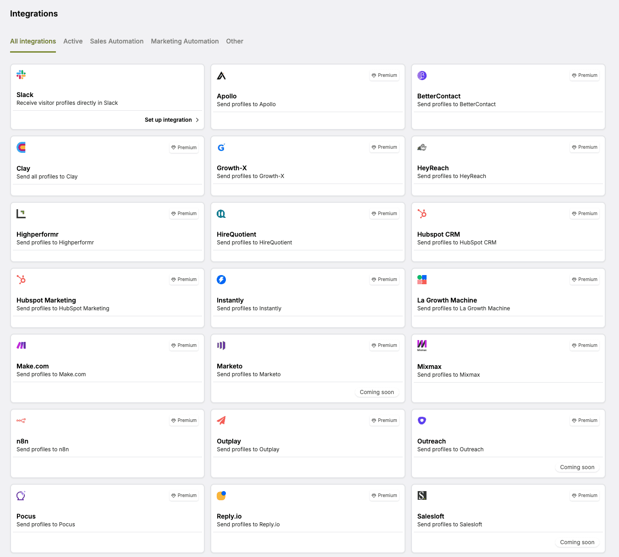Select the Apollo logo icon
619x557 pixels.
click(221, 75)
